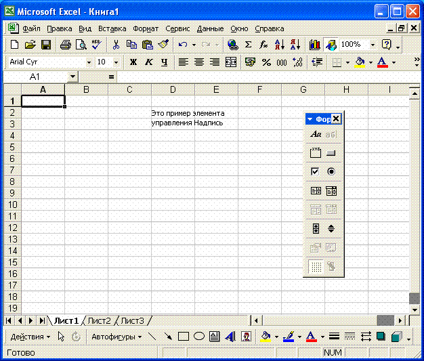Expand the Borders dropdown arrow
The width and height of the screenshot is (424, 361).
[347, 62]
